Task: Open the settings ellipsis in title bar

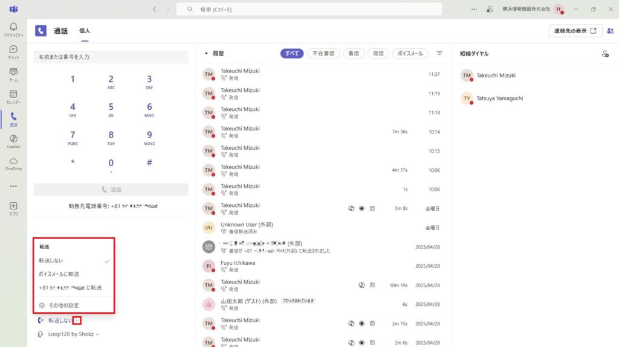Action: pos(474,9)
